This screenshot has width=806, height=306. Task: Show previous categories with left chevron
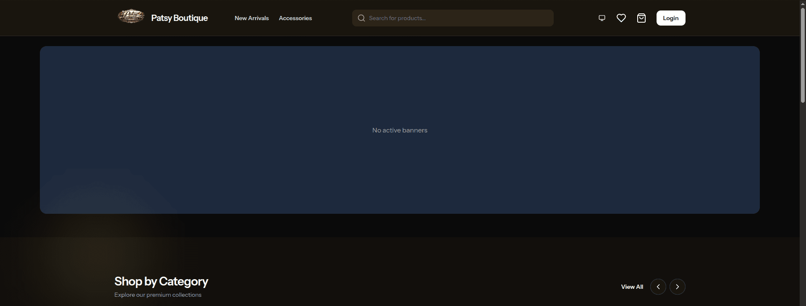coord(658,287)
